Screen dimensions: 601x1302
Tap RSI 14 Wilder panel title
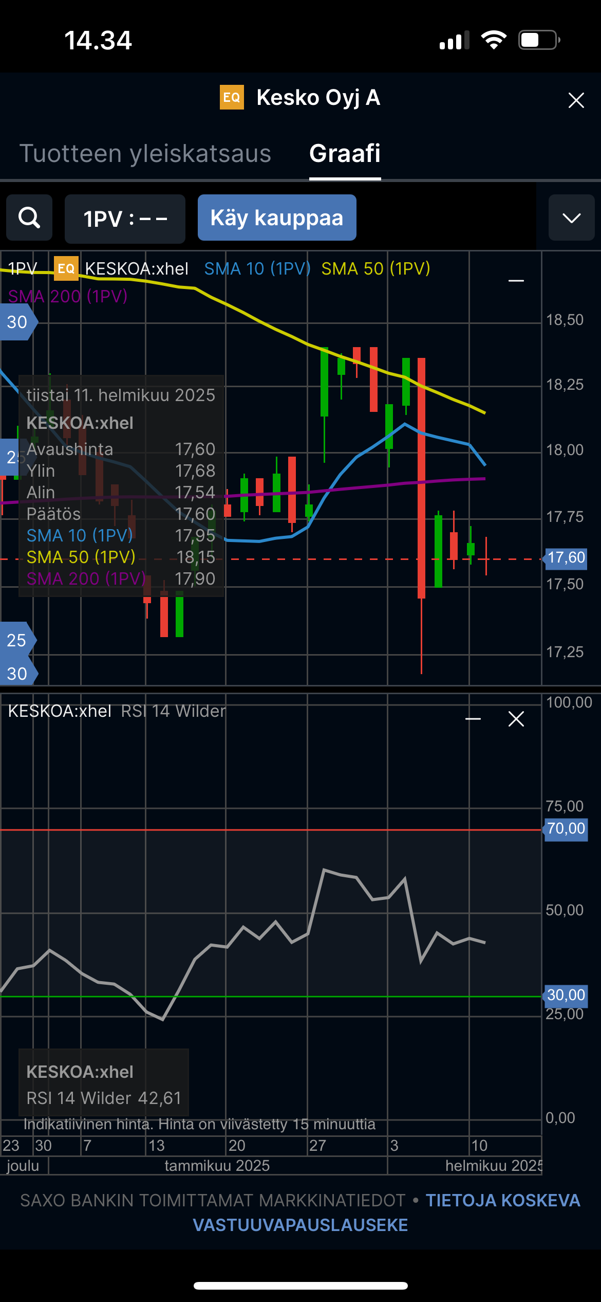(x=173, y=711)
